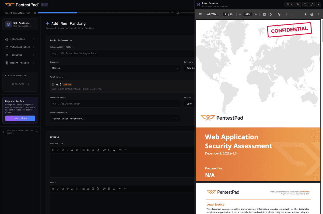Insert an image in the Risks editor
This screenshot has height=214, width=323.
109,188
